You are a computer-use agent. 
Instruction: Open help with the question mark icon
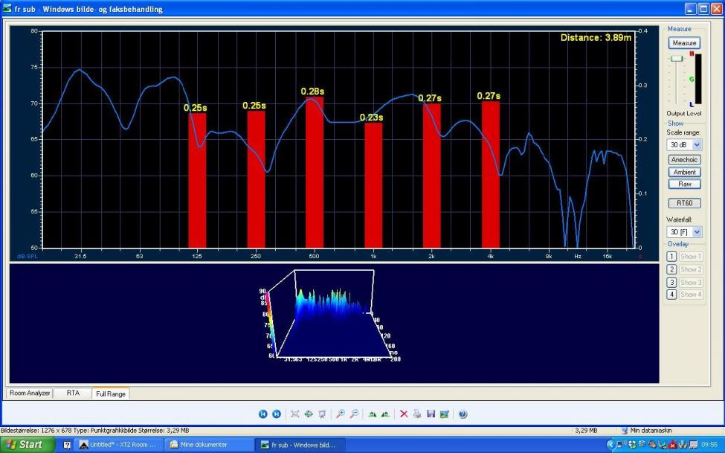click(463, 414)
